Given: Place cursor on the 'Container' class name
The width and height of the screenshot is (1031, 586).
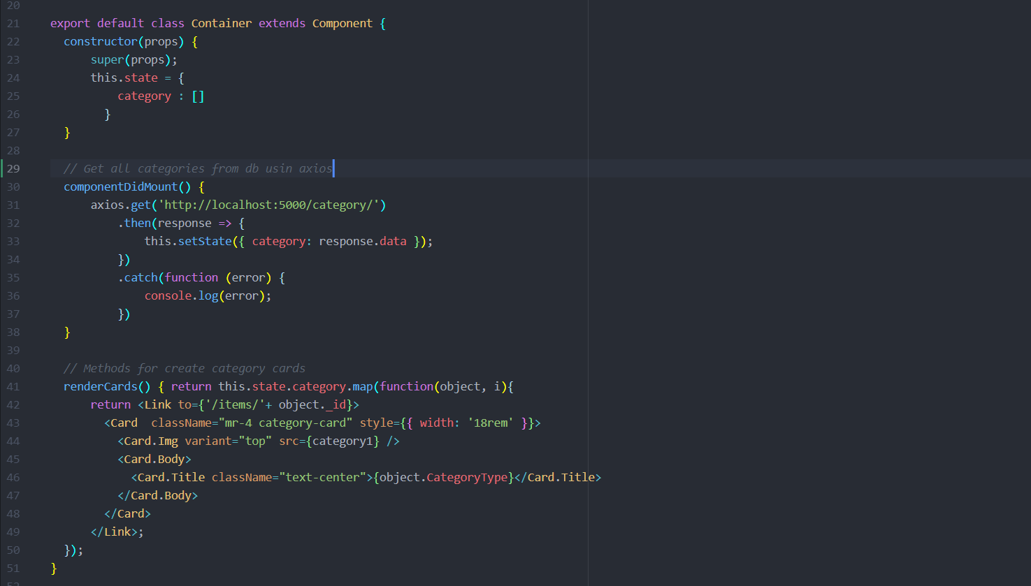Looking at the screenshot, I should click(222, 23).
